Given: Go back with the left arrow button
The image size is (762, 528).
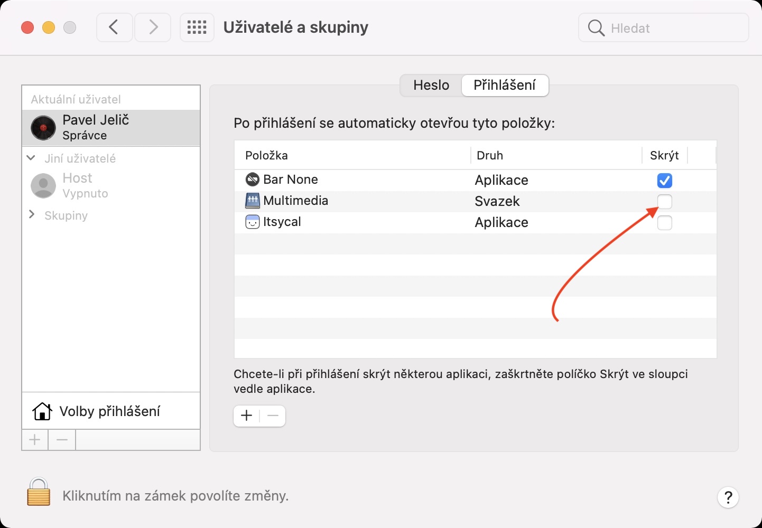Looking at the screenshot, I should pos(114,27).
